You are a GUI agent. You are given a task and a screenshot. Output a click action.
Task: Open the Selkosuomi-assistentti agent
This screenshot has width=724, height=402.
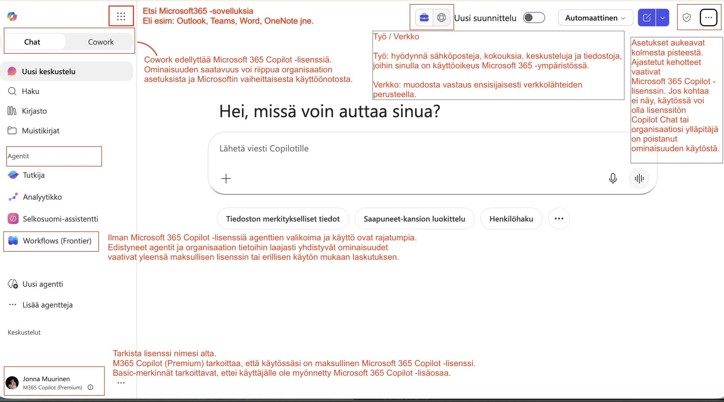coord(67,219)
